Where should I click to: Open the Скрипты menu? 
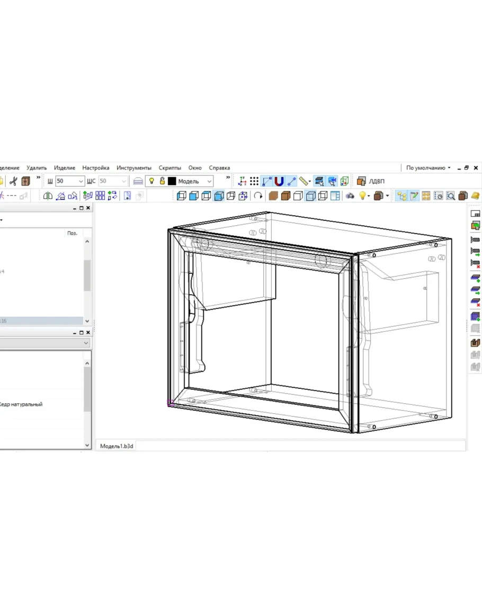click(169, 168)
